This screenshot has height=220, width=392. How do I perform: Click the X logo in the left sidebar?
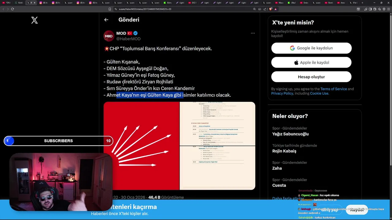tap(35, 20)
